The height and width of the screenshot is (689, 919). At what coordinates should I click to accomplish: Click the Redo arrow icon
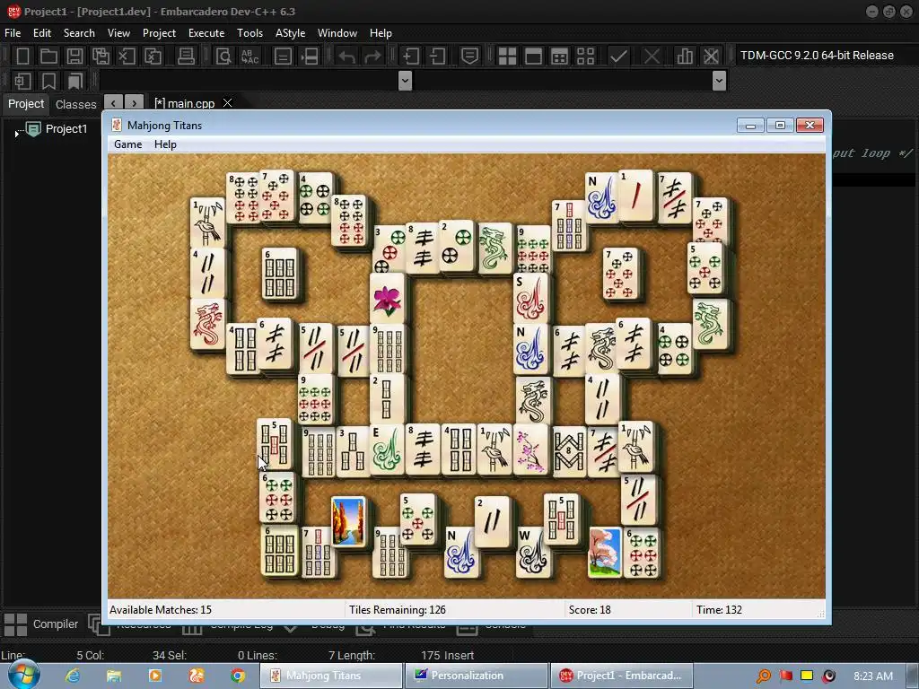372,57
